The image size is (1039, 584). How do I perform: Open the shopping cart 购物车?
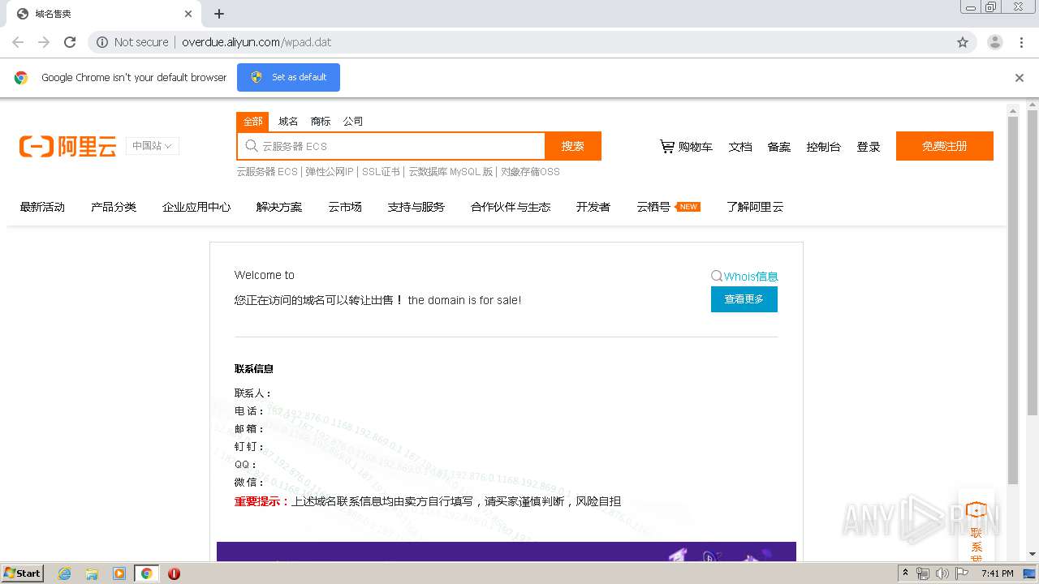tap(686, 147)
